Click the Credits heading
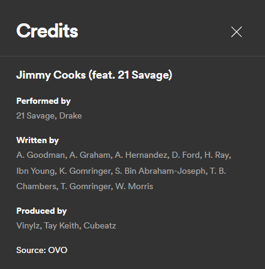Viewport: 265px width, 269px height. coord(47,31)
